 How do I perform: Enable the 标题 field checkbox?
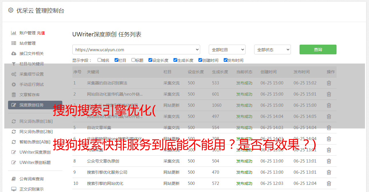(133, 60)
